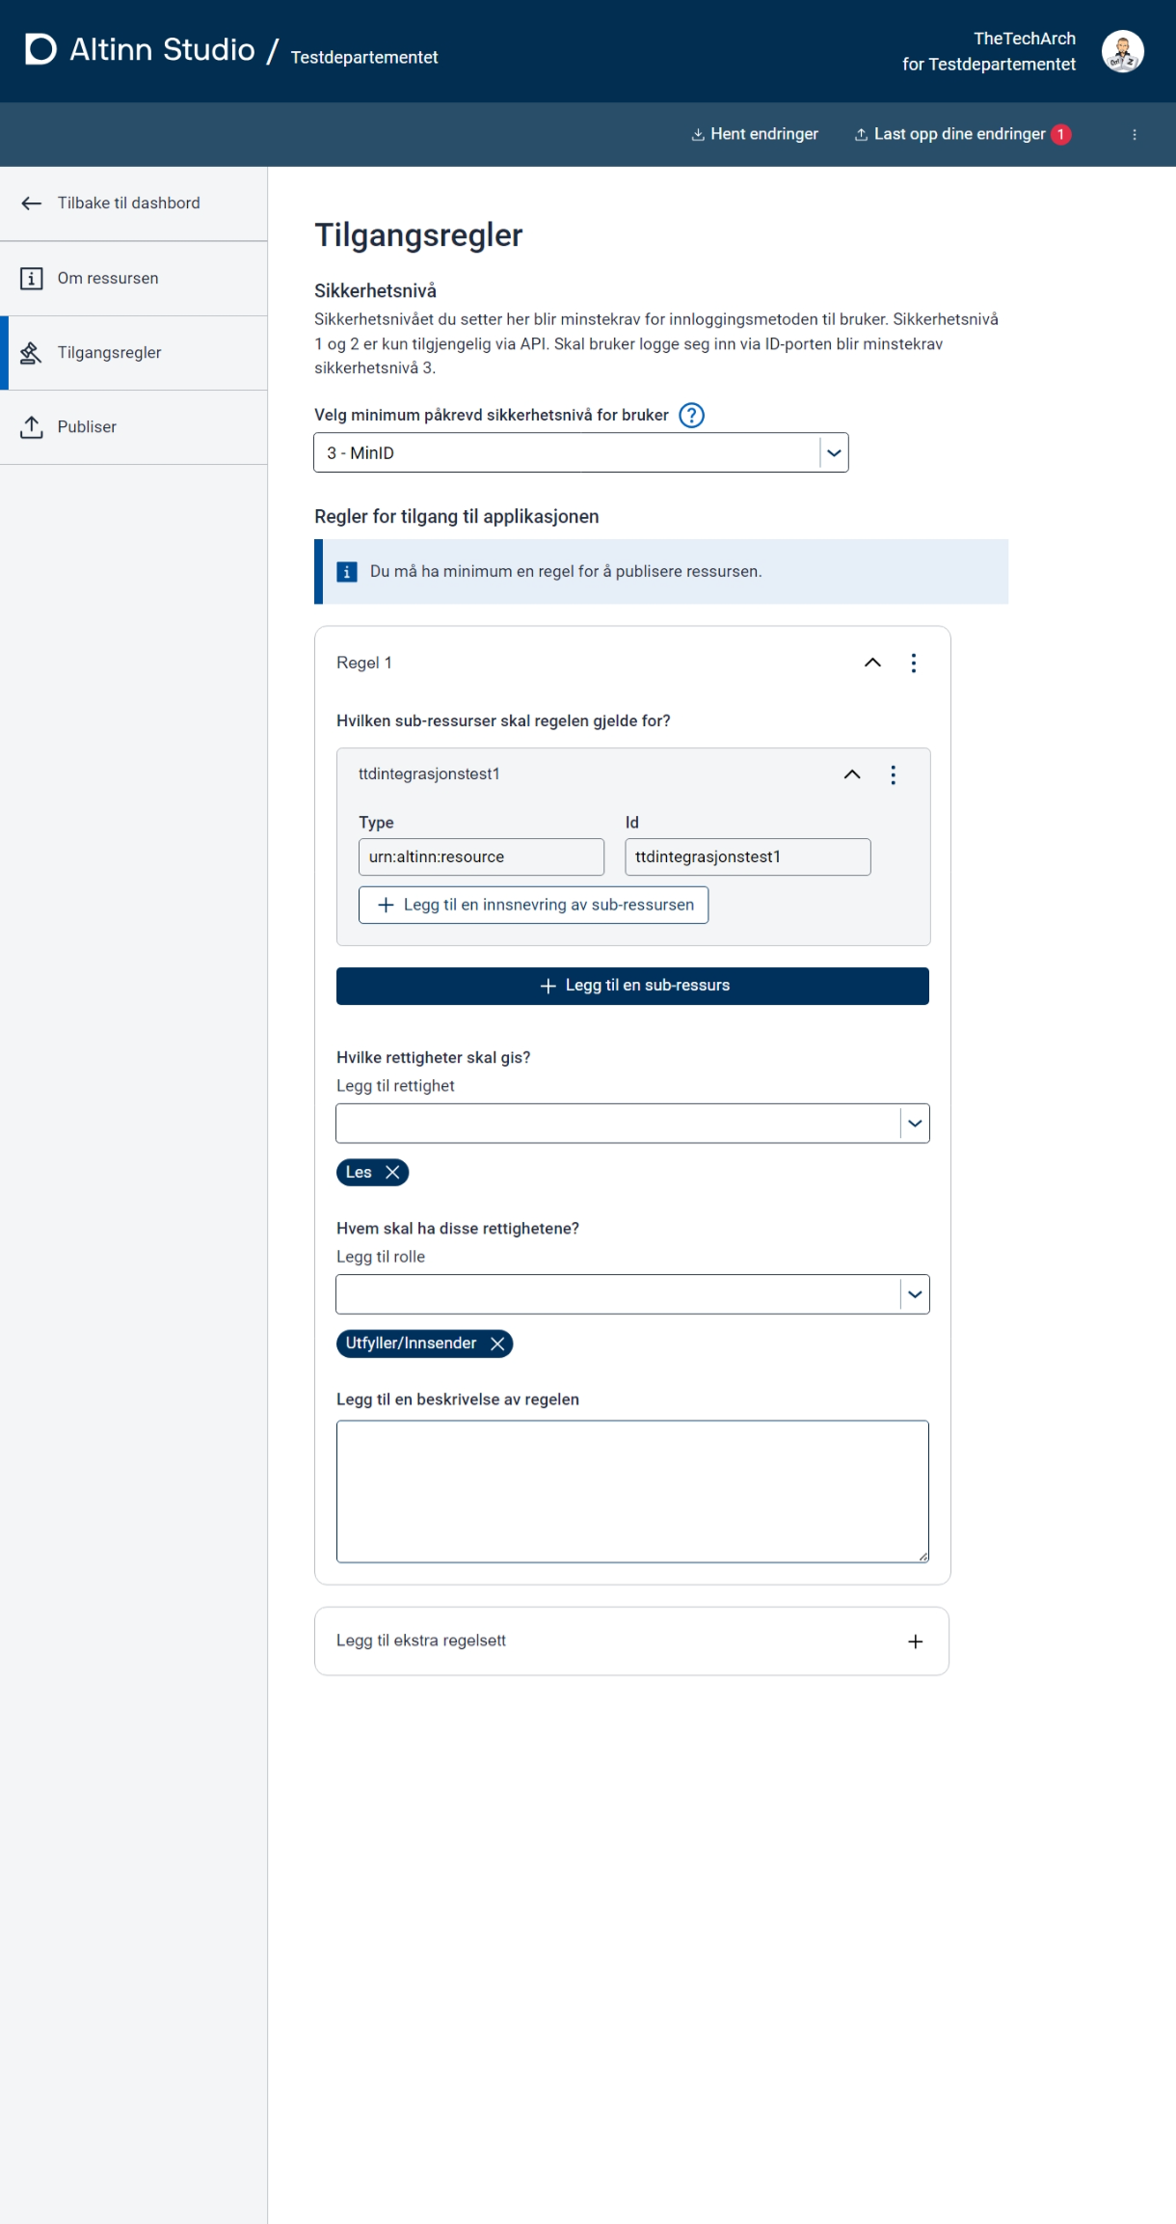The image size is (1176, 2224).
Task: Open the Publiser sidebar item
Action: pyautogui.click(x=87, y=427)
